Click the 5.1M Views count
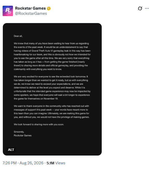Viewport: 152px width, 169px height. pyautogui.click(x=56, y=163)
